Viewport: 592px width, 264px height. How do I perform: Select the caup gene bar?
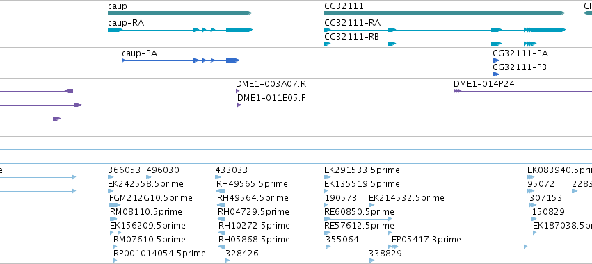click(x=179, y=13)
